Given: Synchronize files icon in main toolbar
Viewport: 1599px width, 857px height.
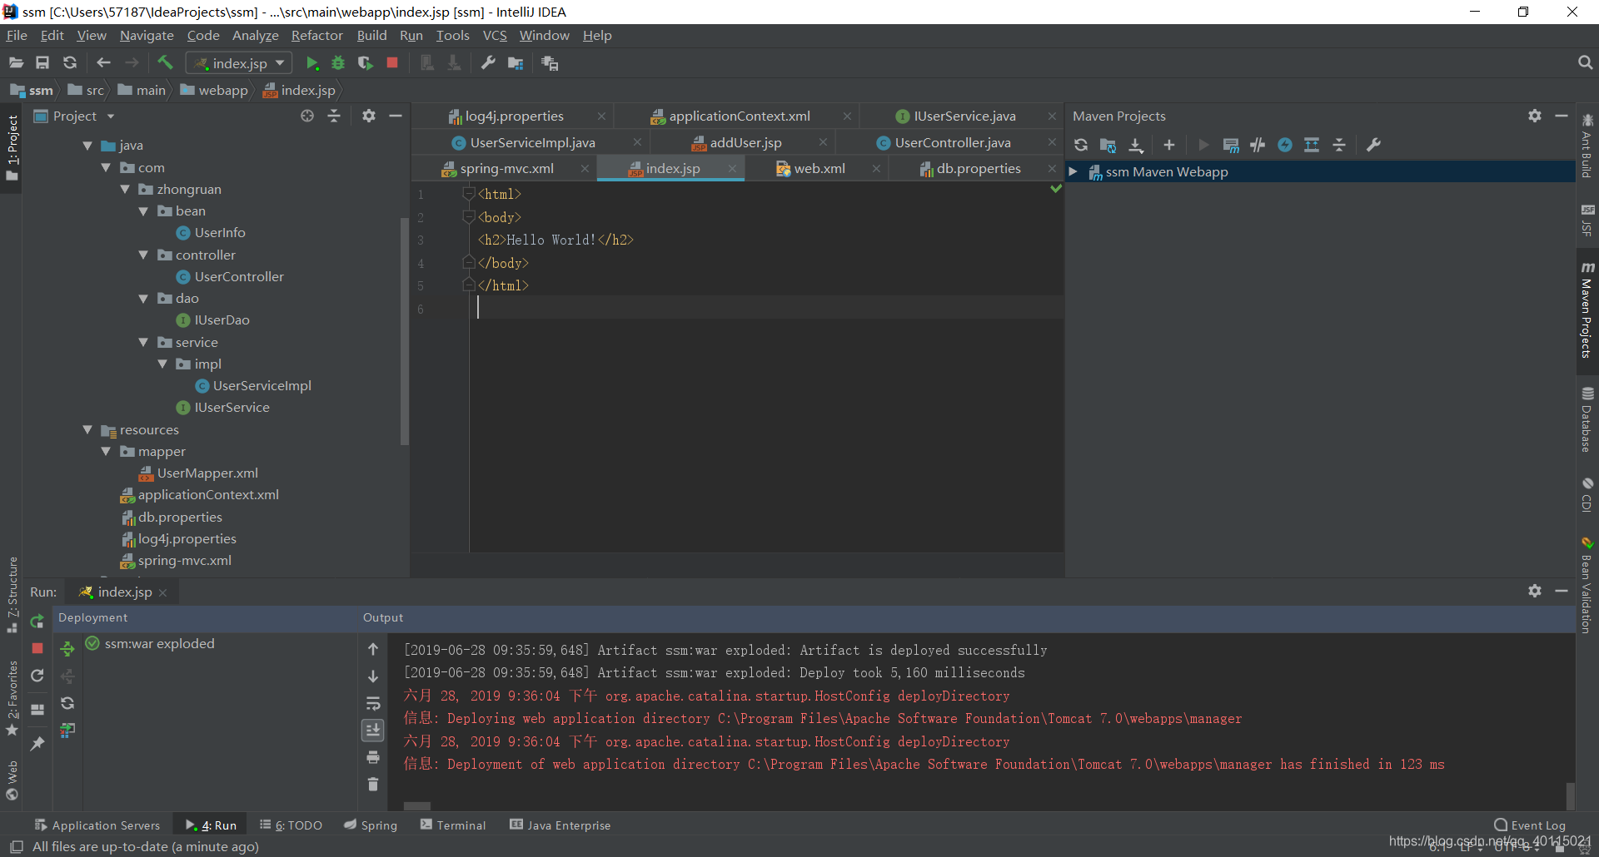Looking at the screenshot, I should click(70, 63).
